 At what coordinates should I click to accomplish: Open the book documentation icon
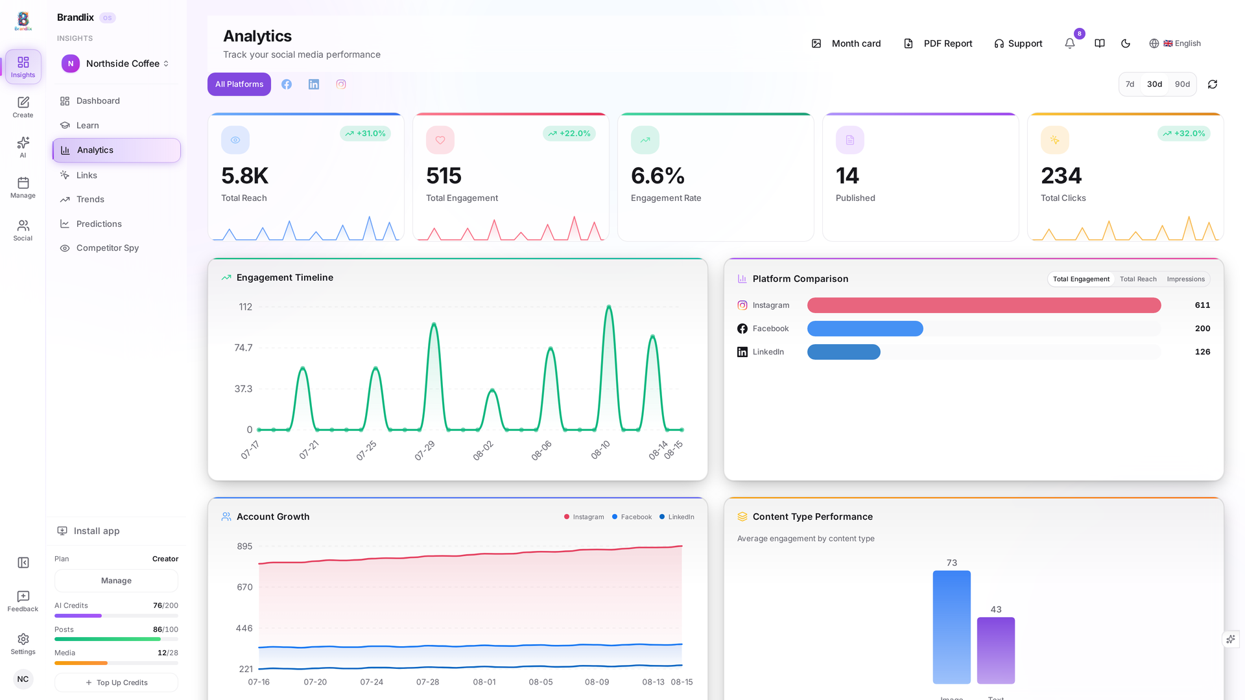(x=1100, y=43)
